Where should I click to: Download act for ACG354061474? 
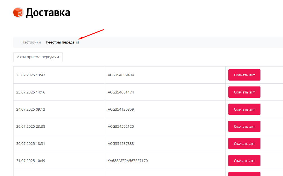pyautogui.click(x=244, y=92)
